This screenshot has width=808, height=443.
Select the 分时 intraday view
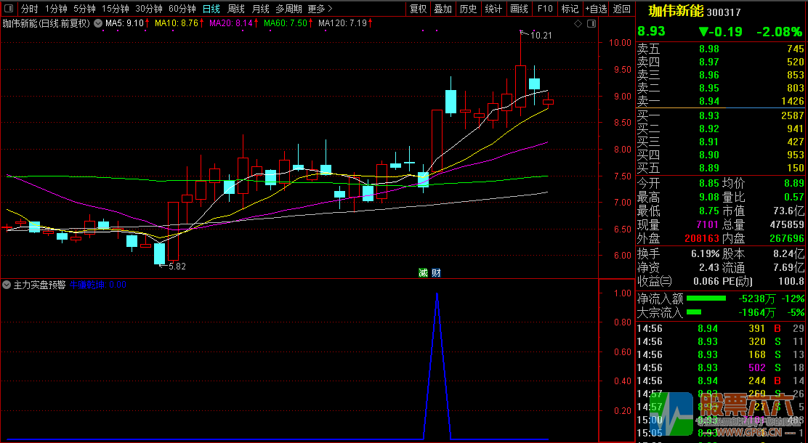point(29,9)
